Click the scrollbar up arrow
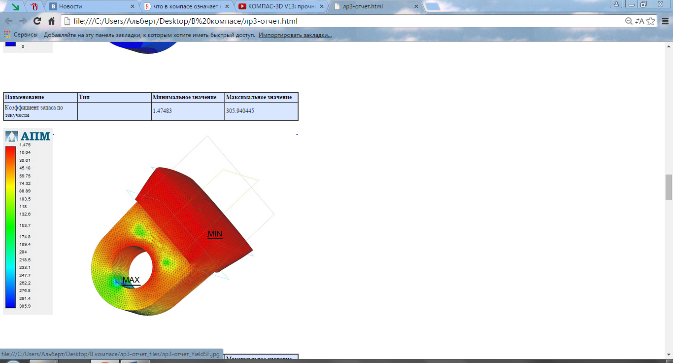The width and height of the screenshot is (673, 363). 669,46
